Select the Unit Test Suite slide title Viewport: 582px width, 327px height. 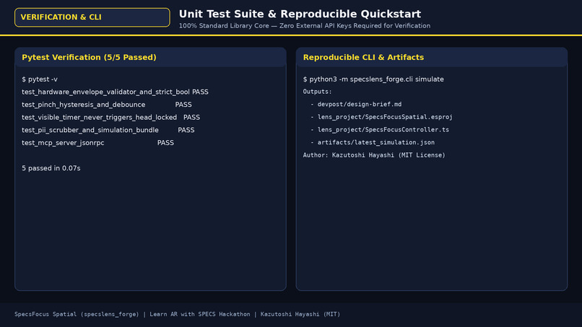(300, 14)
